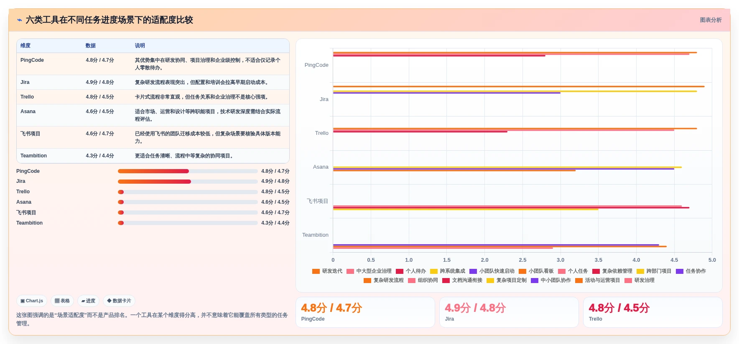The image size is (739, 344).
Task: Click the description starting 更适合任务清晰
Action: coord(184,156)
